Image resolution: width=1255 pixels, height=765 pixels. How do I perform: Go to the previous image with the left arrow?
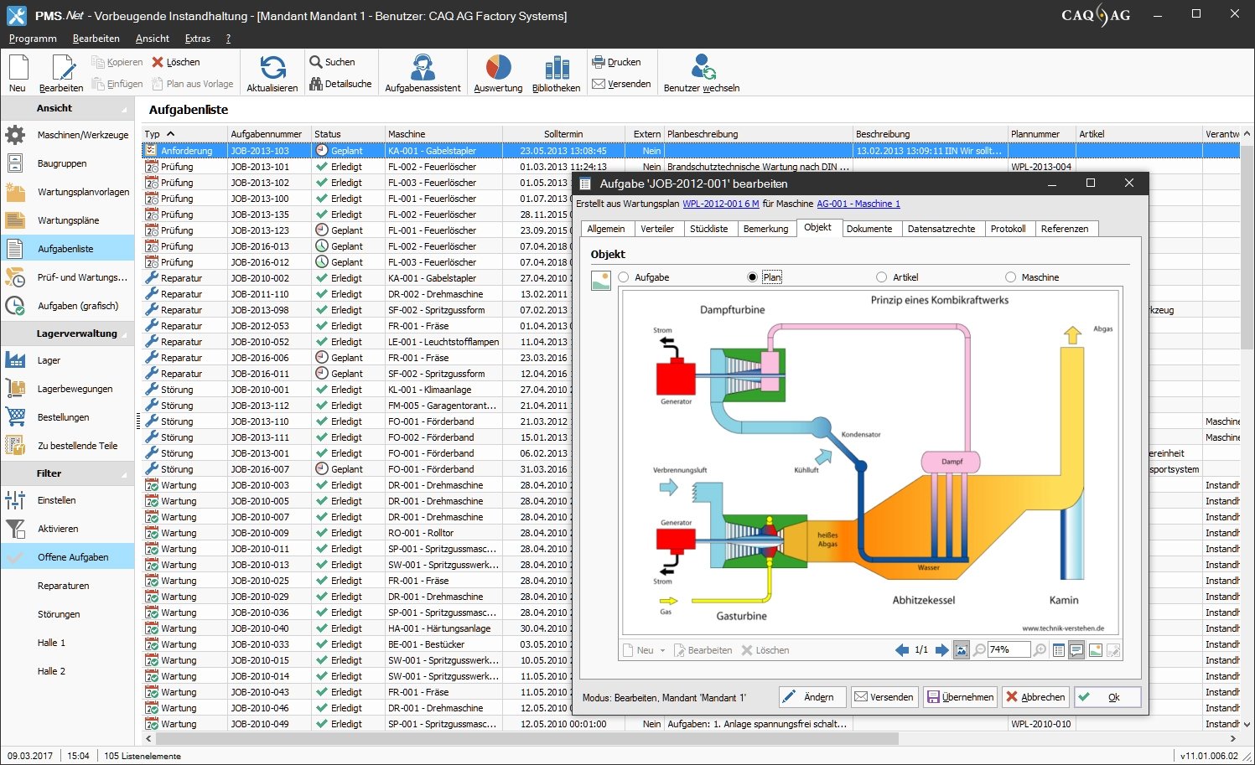(902, 650)
